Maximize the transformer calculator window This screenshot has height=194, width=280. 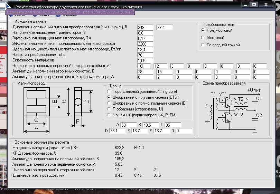(254, 5)
